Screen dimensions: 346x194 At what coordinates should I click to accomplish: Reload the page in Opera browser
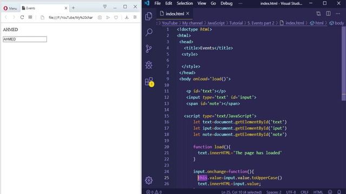(x=22, y=17)
